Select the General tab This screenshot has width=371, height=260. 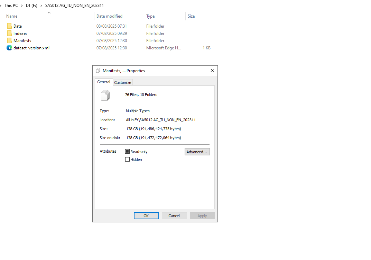click(x=104, y=82)
